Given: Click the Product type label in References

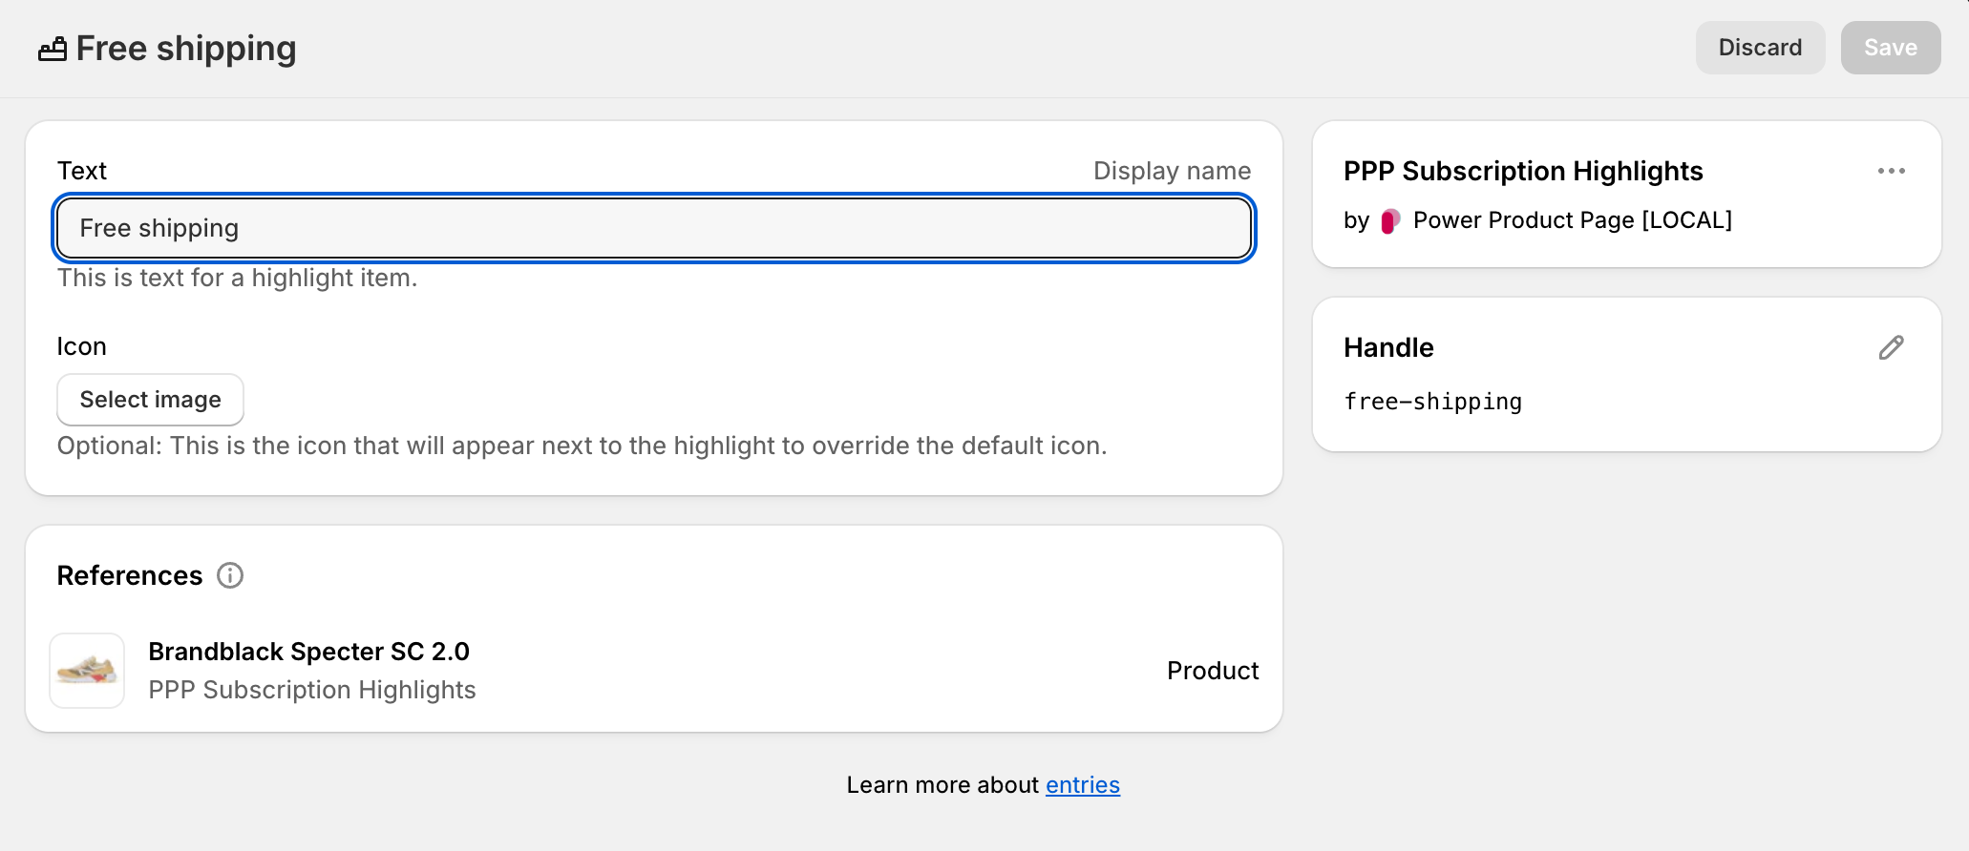Looking at the screenshot, I should tap(1212, 671).
